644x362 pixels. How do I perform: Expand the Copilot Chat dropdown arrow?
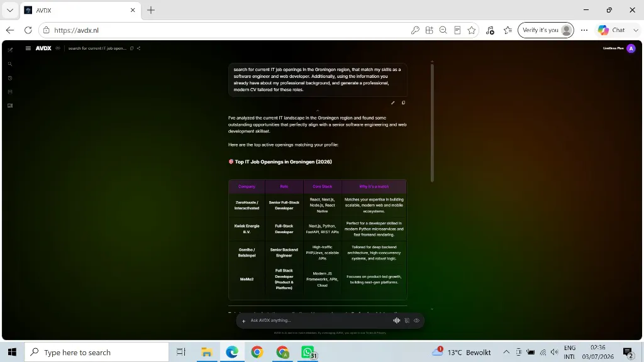pyautogui.click(x=636, y=30)
